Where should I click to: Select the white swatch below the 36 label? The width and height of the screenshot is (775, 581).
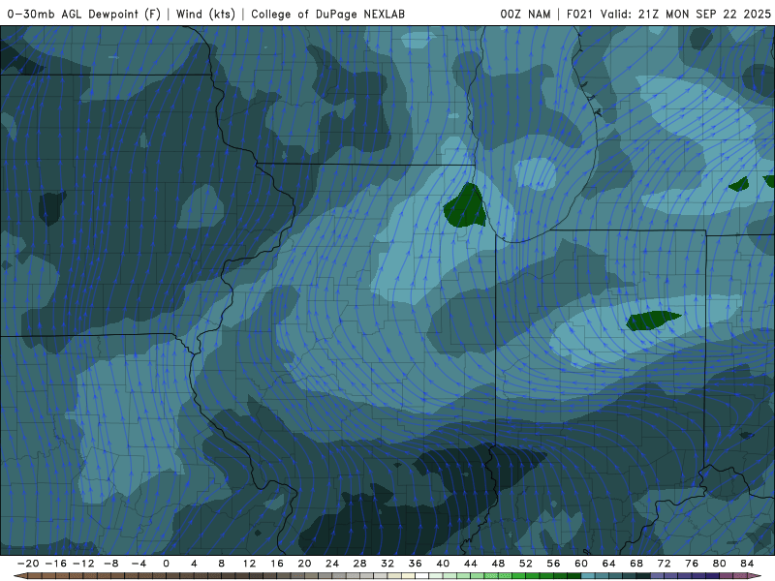coord(422,576)
